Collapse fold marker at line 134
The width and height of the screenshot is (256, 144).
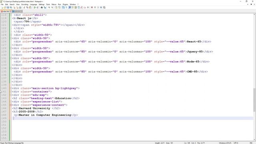pyautogui.click(x=11, y=68)
